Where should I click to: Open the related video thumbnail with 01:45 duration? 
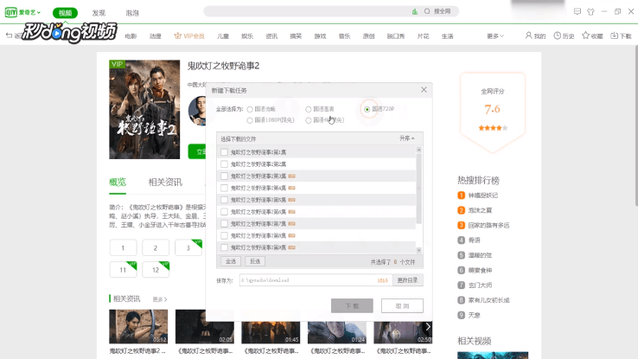271,326
